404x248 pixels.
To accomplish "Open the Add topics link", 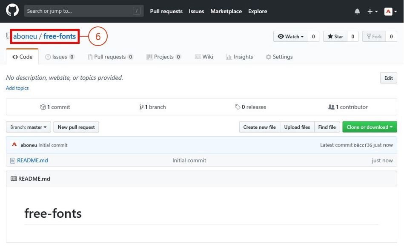I will [x=17, y=88].
